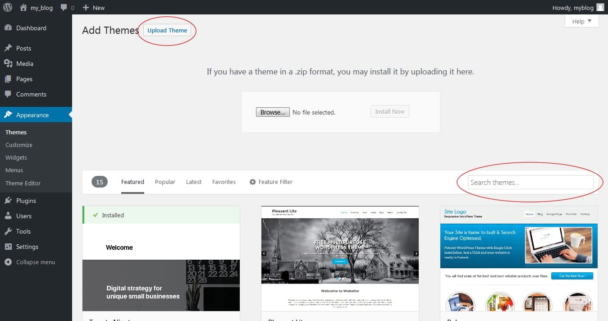This screenshot has height=321, width=608.
Task: Switch to the Popular themes tab
Action: point(165,182)
